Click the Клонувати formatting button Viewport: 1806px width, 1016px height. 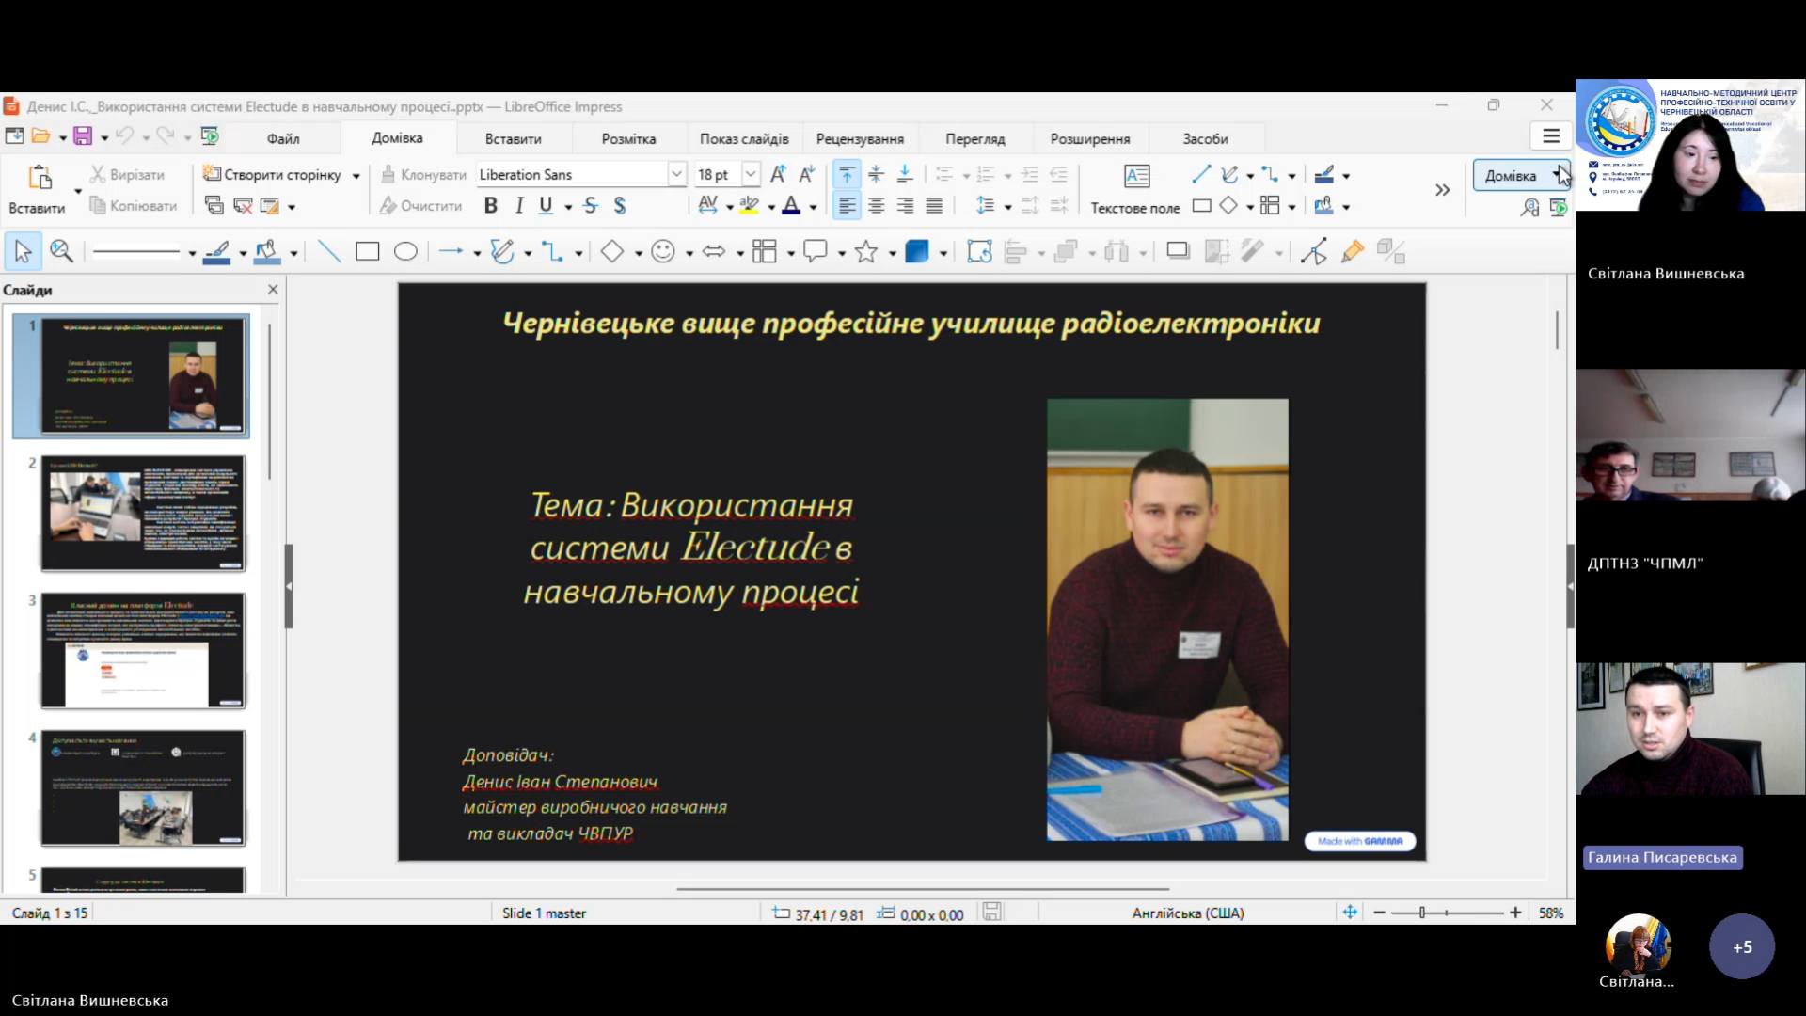(423, 175)
